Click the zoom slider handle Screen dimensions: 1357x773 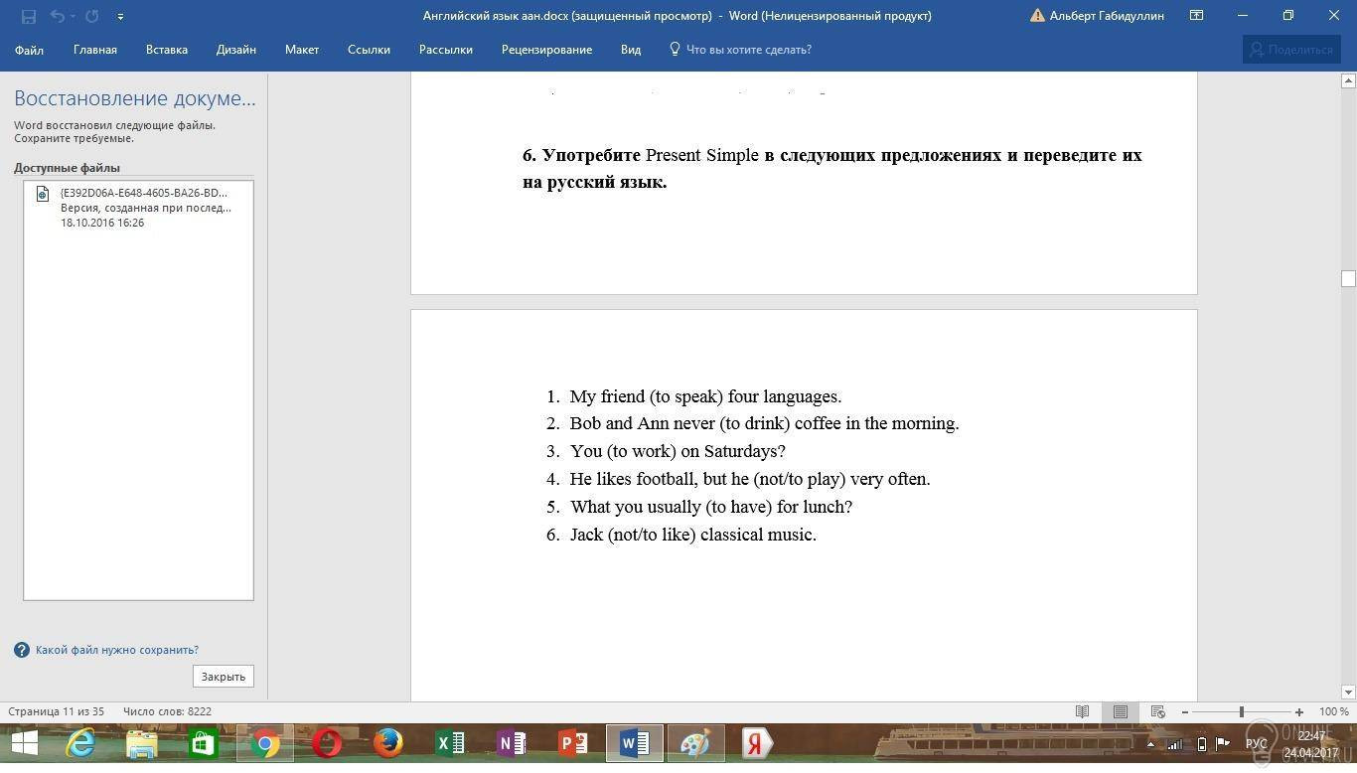tap(1241, 712)
